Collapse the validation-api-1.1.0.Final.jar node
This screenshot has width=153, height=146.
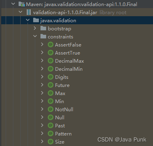pyautogui.click(x=21, y=12)
